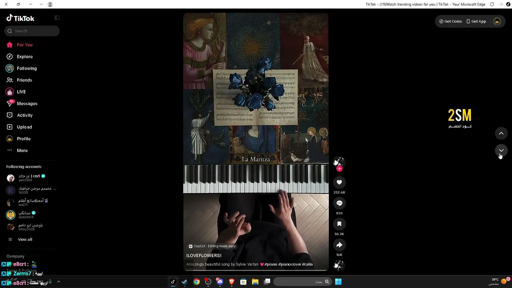Image resolution: width=512 pixels, height=288 pixels.
Task: Expand the hidden system tray icons chevron
Action: 58,282
